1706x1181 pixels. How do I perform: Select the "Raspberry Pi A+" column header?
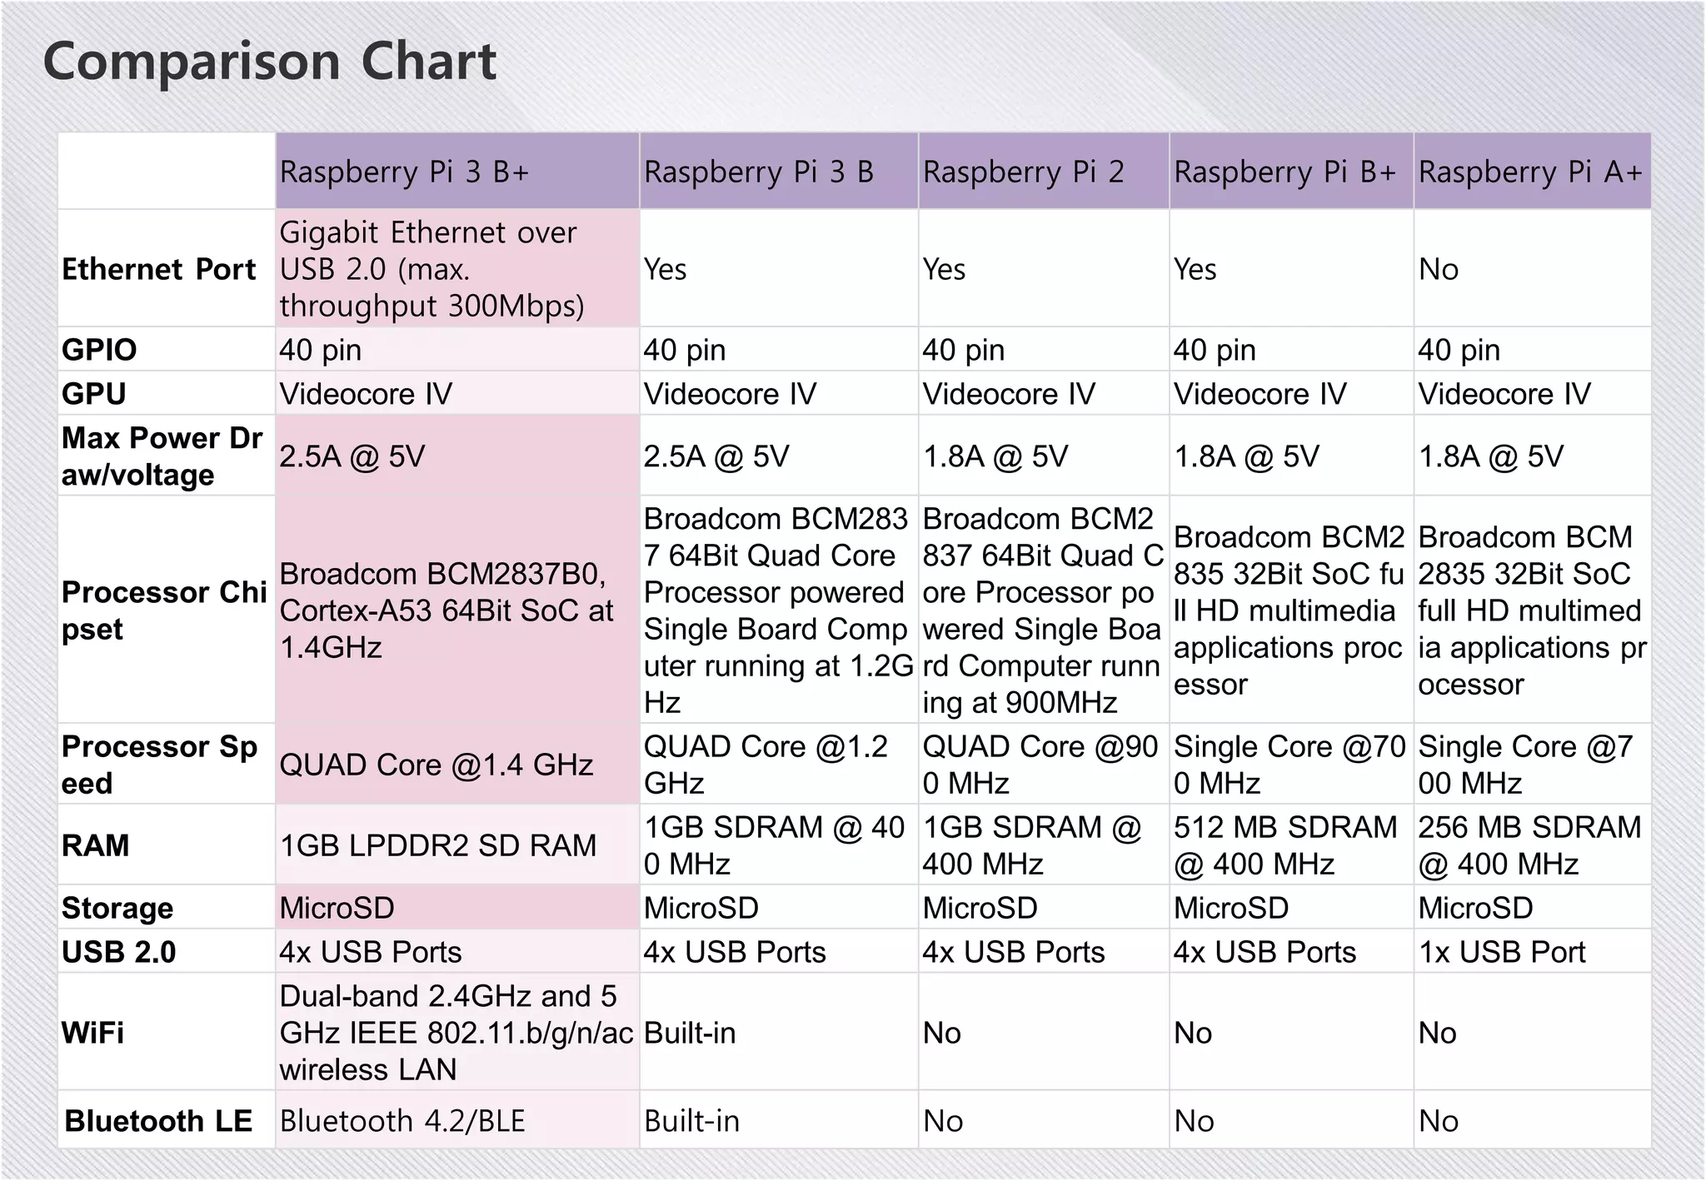tap(1530, 172)
